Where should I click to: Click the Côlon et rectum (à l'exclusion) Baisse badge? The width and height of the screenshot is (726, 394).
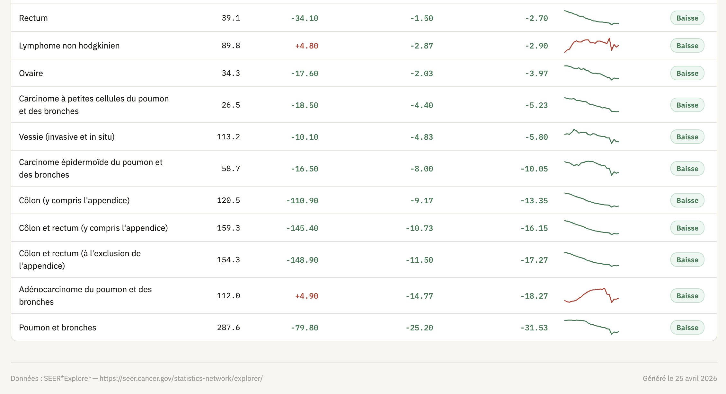click(x=687, y=260)
